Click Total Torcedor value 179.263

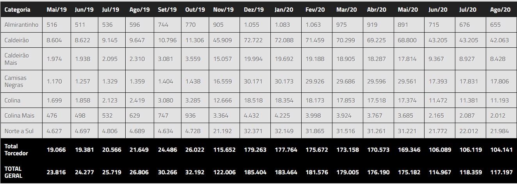coord(254,149)
